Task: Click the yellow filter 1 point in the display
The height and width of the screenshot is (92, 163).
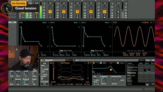Action: 111,70
